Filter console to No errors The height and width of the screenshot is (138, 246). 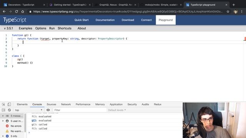tap(14, 126)
